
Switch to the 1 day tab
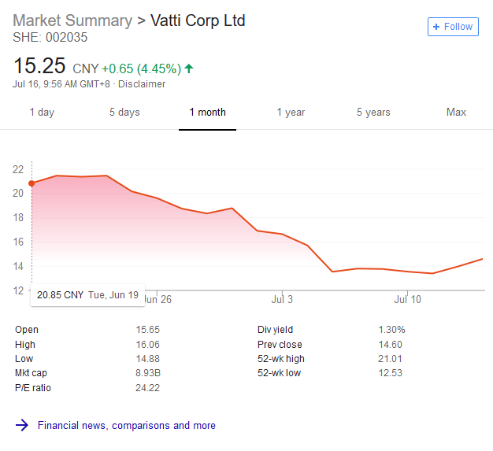click(42, 113)
